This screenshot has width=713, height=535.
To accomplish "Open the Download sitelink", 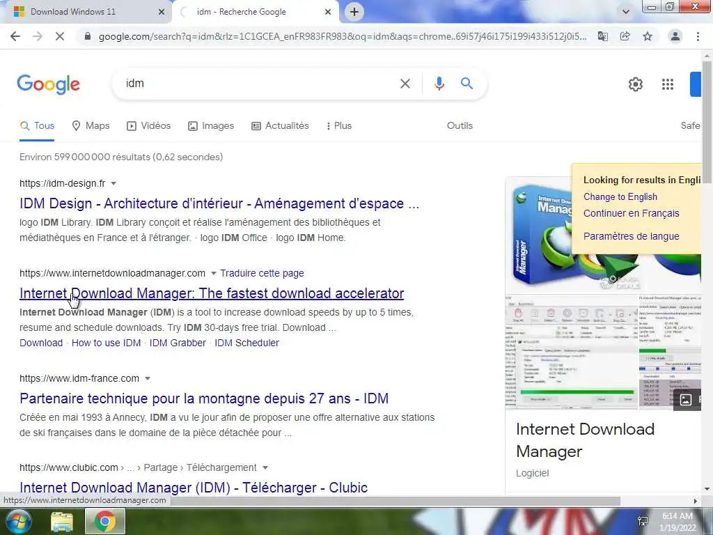I will [41, 343].
